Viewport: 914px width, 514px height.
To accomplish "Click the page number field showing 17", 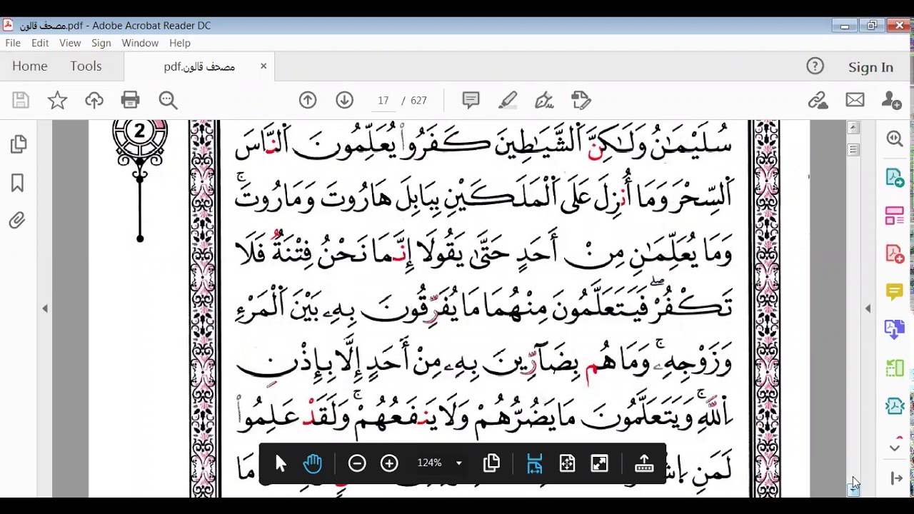I will (x=383, y=101).
